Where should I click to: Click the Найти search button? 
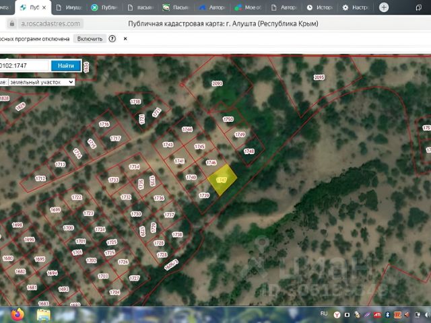(x=66, y=66)
